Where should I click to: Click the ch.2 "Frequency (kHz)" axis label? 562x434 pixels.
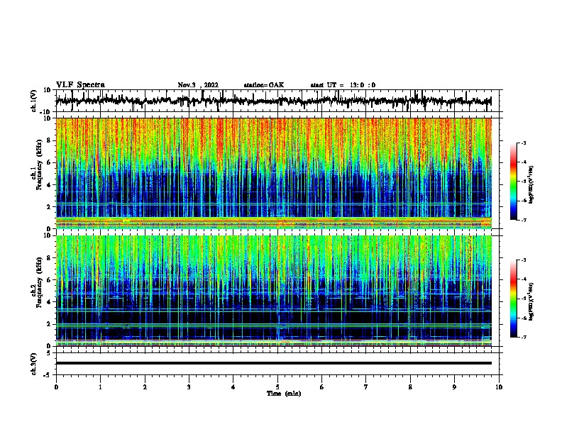39,282
